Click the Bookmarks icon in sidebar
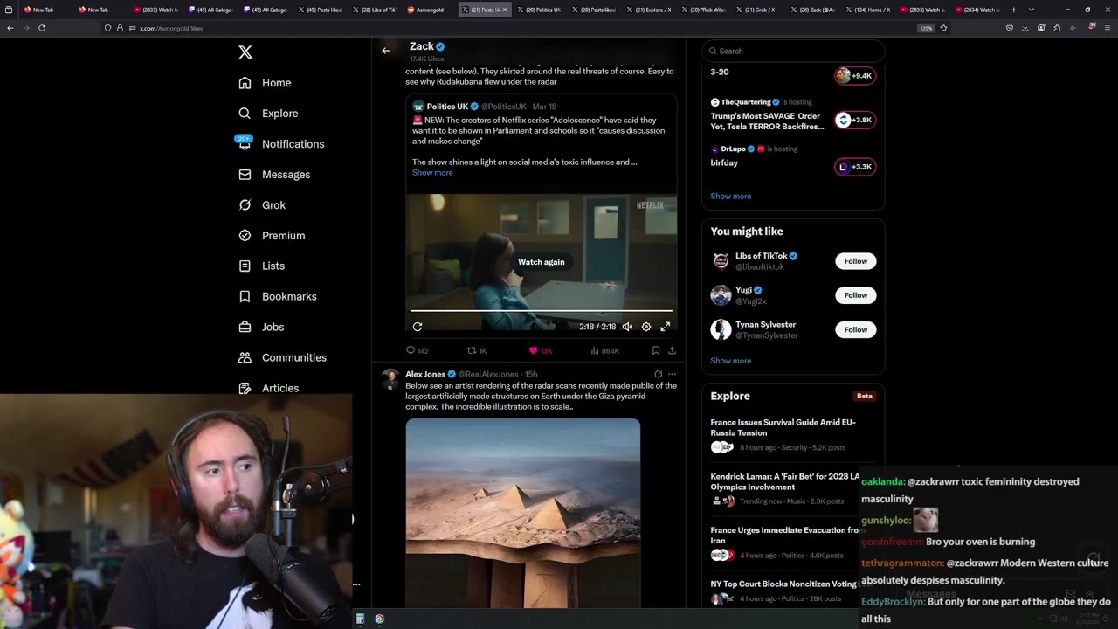The height and width of the screenshot is (629, 1118). pos(245,296)
